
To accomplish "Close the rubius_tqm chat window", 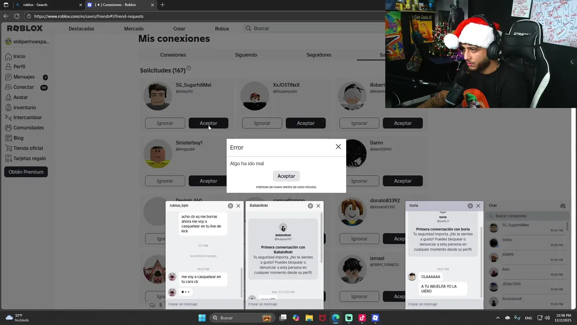I will click(238, 206).
